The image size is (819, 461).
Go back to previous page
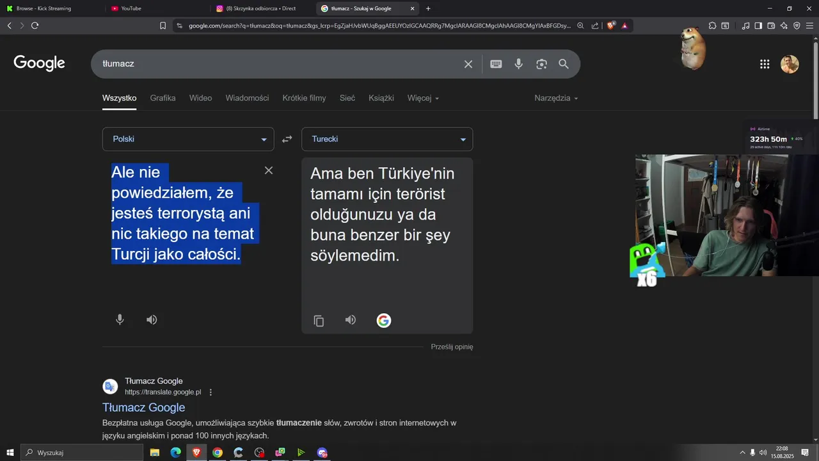[9, 26]
